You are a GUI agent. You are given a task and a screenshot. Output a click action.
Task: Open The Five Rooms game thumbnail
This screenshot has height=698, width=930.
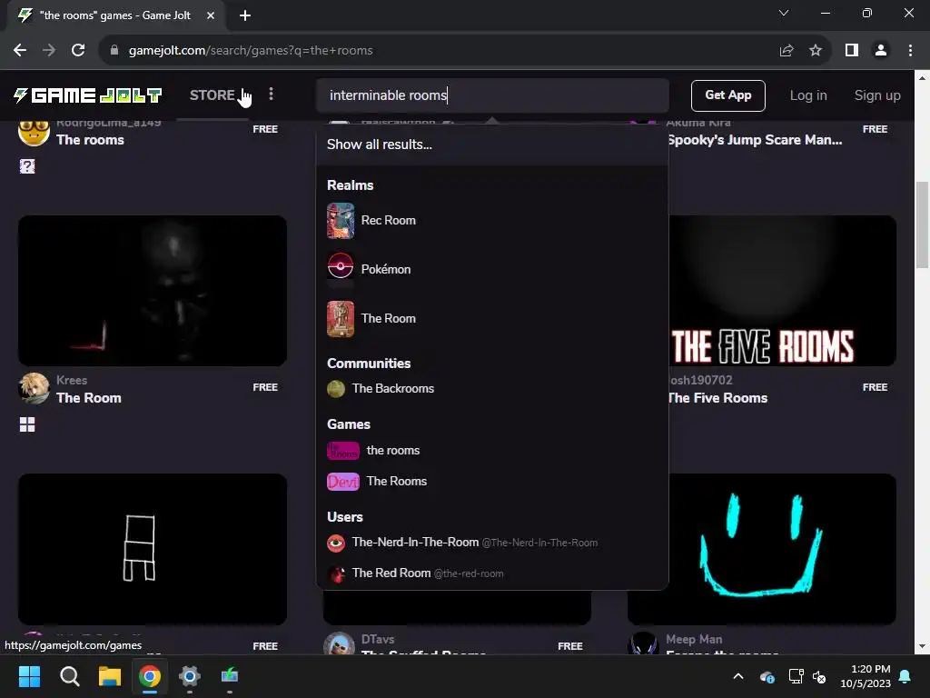pyautogui.click(x=782, y=291)
